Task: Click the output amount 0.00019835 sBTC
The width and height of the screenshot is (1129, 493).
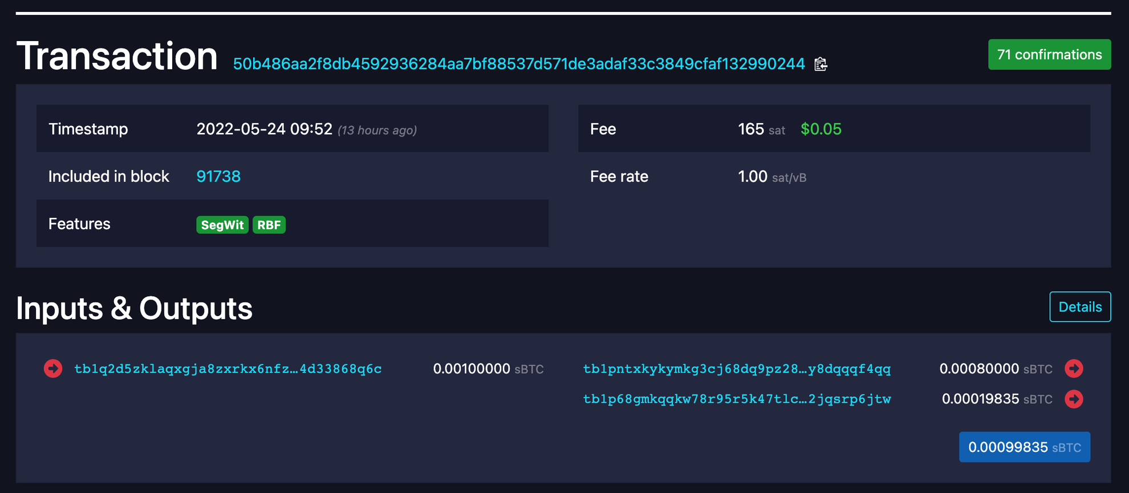Action: [997, 399]
